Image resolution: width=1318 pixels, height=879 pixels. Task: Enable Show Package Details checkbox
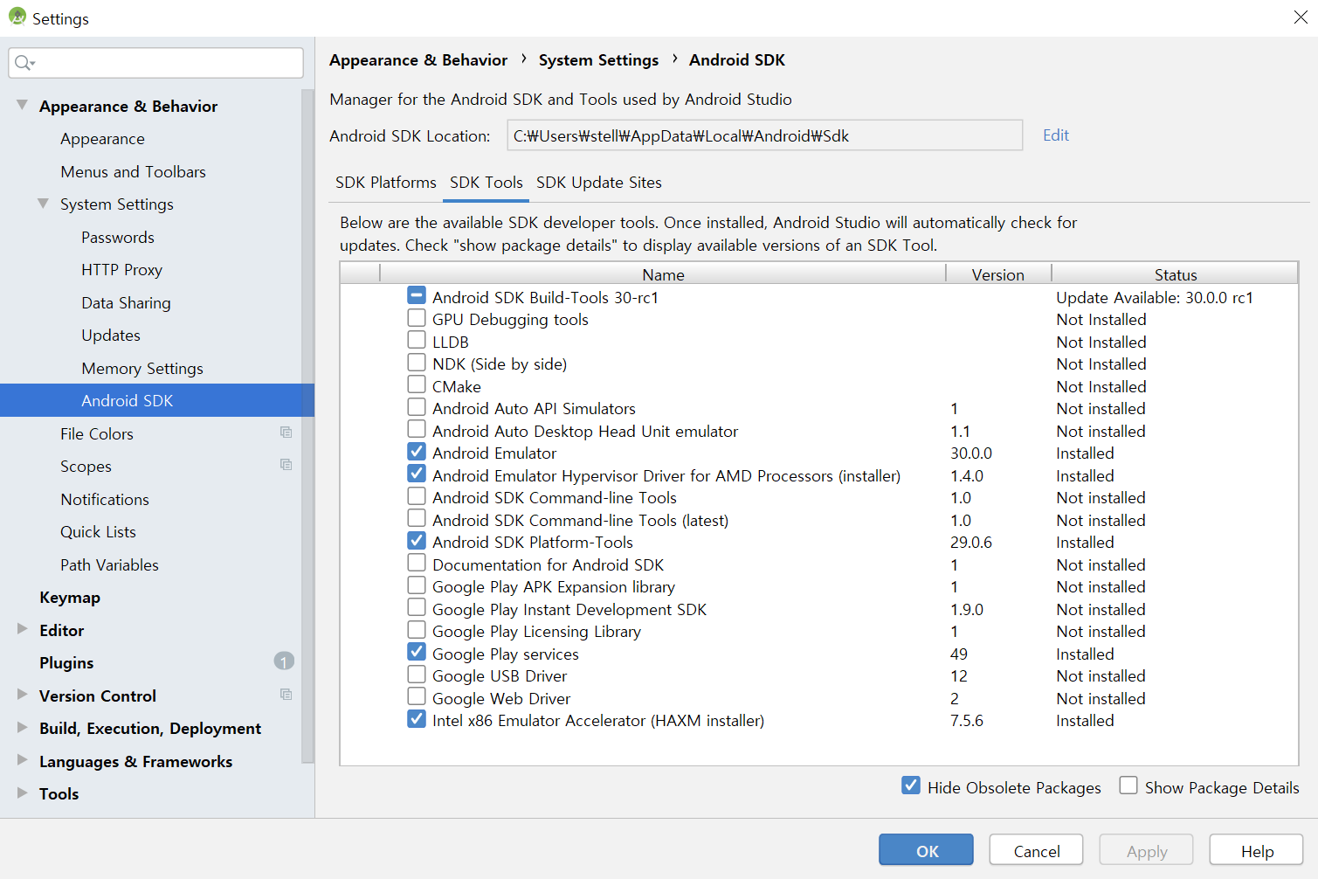(x=1128, y=786)
